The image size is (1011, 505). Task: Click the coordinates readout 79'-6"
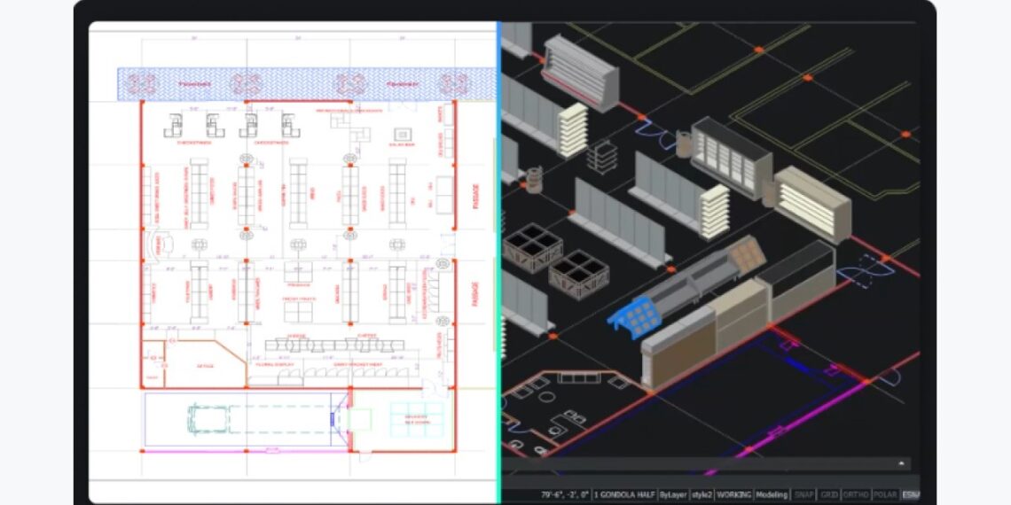coord(566,494)
